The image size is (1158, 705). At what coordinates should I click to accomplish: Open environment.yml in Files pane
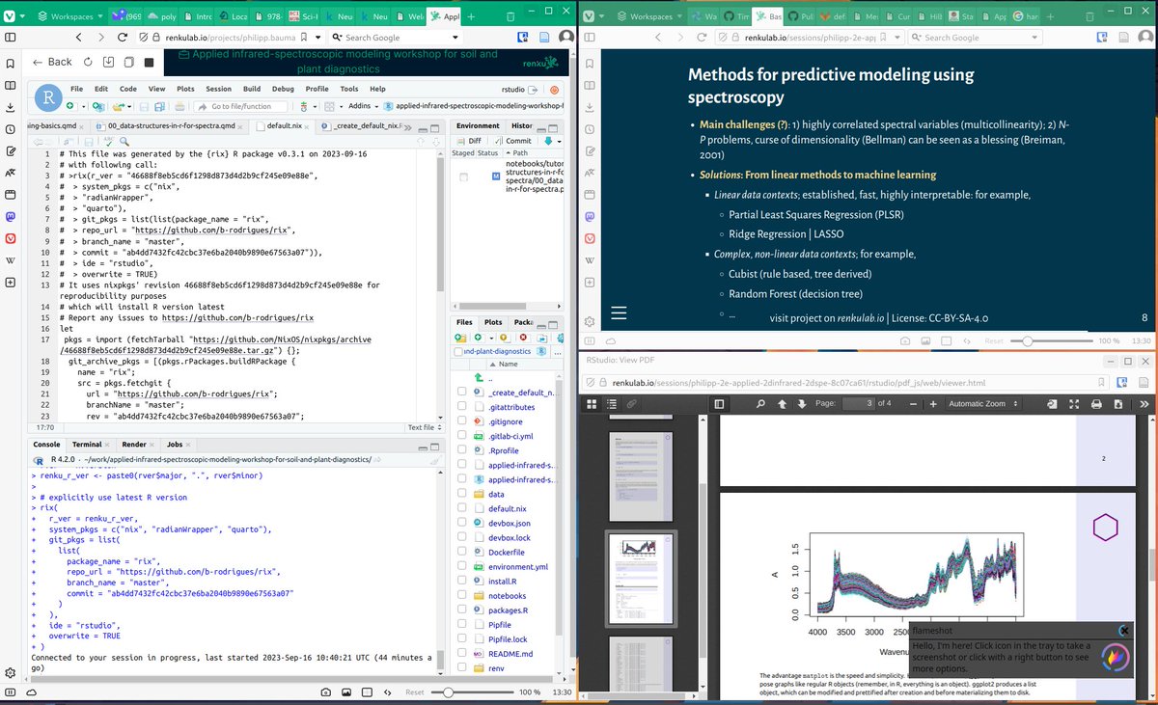517,567
